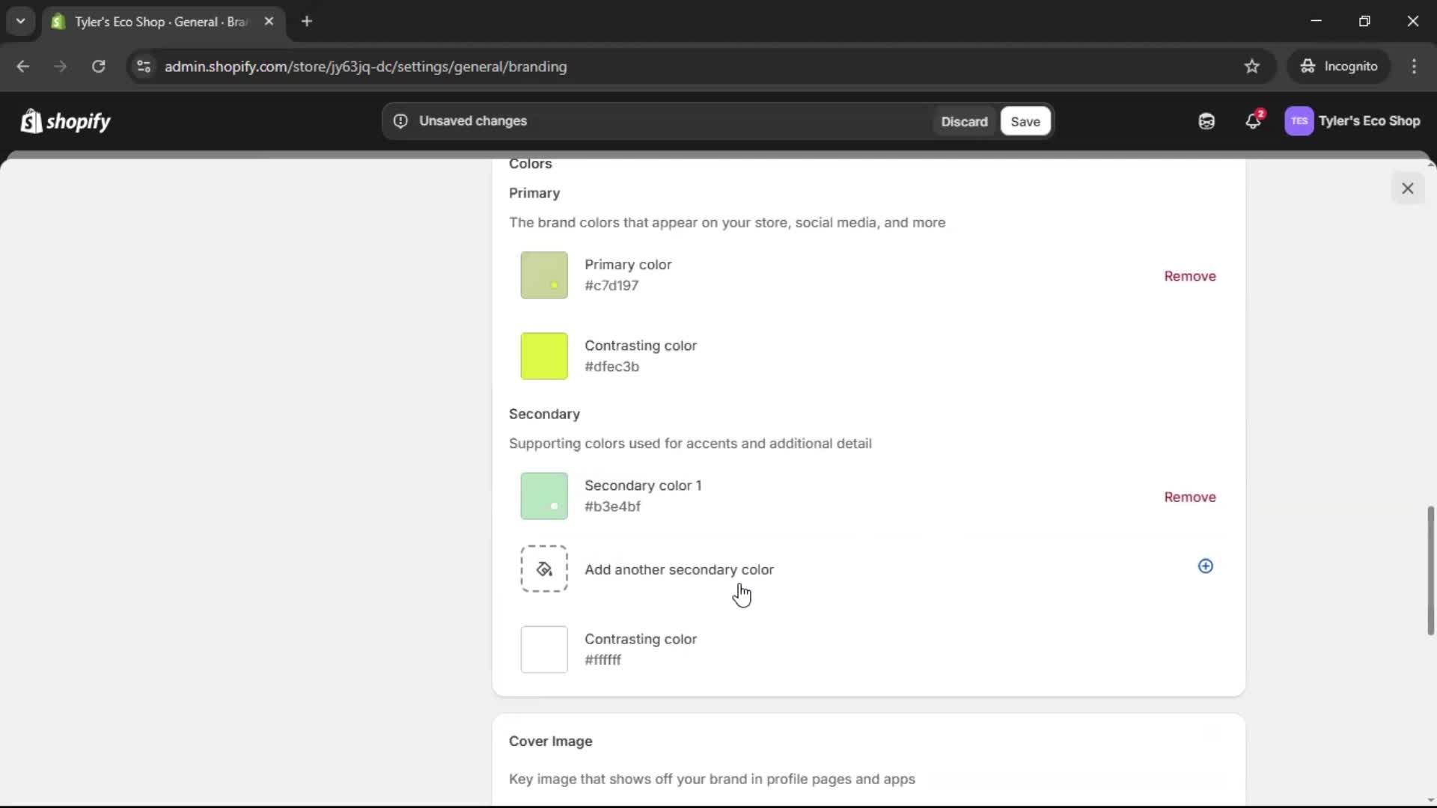1437x808 pixels.
Task: Save the branding changes
Action: 1025,121
